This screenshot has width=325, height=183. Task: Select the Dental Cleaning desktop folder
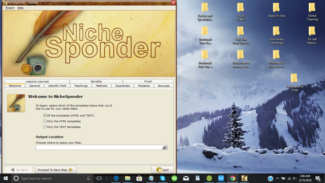[312, 11]
